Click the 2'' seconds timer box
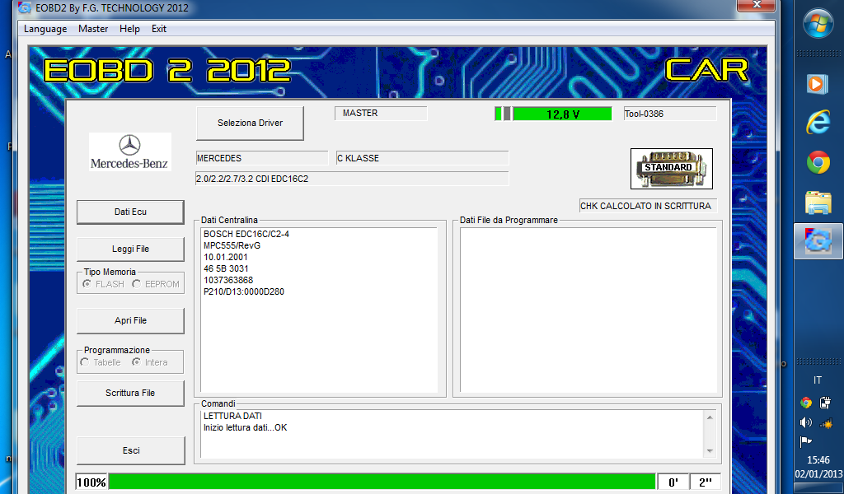This screenshot has height=494, width=844. coord(706,482)
